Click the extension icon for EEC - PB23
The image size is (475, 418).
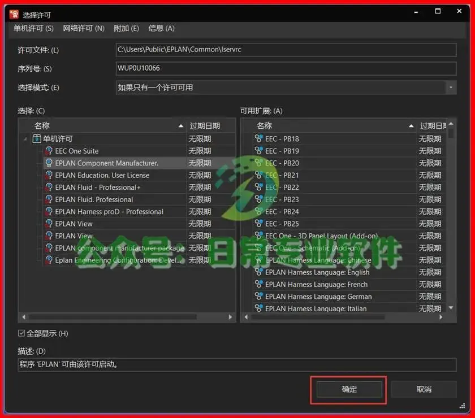pyautogui.click(x=259, y=199)
